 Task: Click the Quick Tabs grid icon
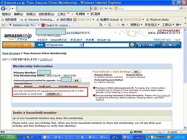pyautogui.click(x=3, y=25)
